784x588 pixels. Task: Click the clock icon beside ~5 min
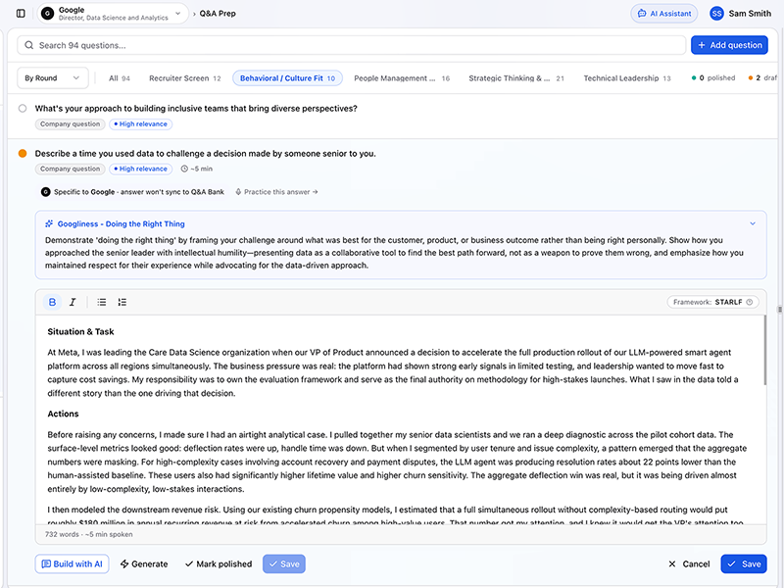tap(184, 169)
